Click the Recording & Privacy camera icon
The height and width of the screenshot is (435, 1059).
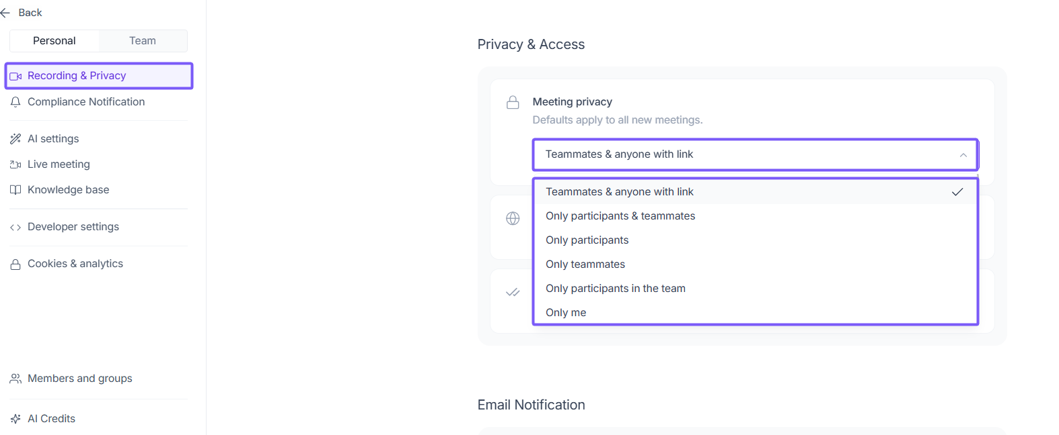(15, 76)
